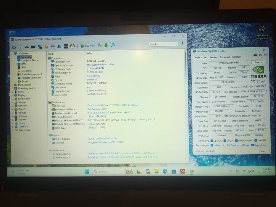Screen dimensions: 276x207
Task: Expand the Operating System tree node
Action: point(12,88)
